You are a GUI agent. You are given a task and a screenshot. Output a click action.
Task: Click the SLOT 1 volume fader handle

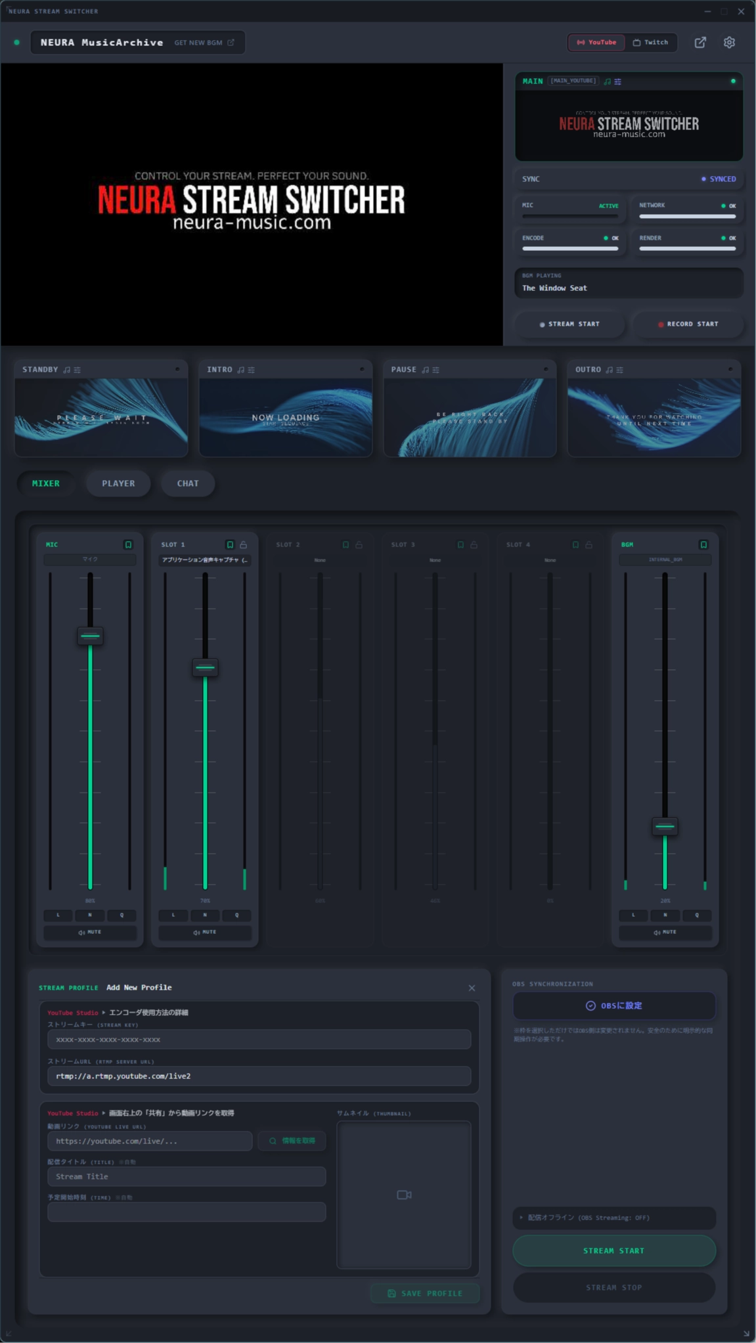pyautogui.click(x=205, y=667)
